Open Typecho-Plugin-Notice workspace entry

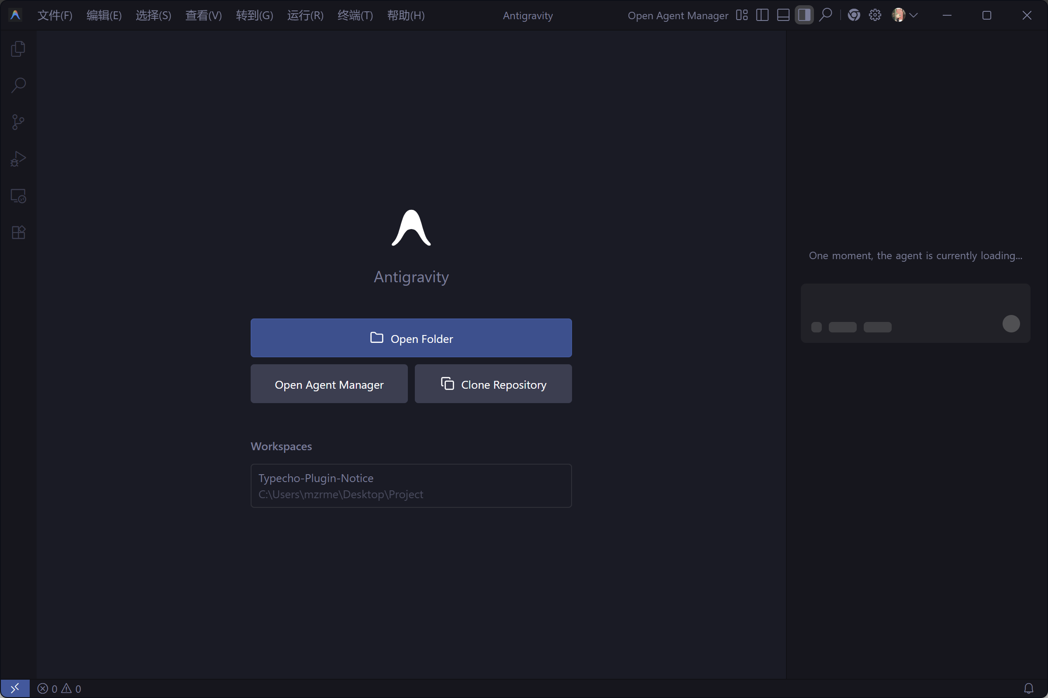pos(411,486)
